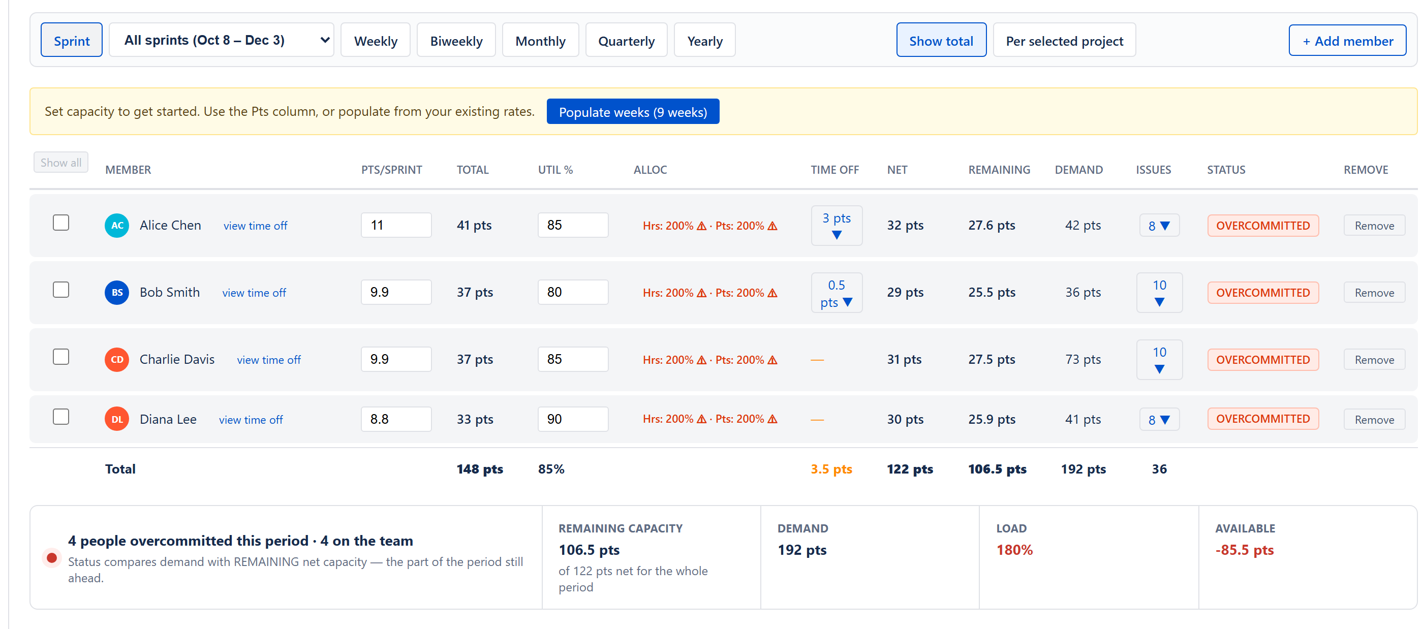Select Charlie Davis's row checkbox

pyautogui.click(x=61, y=357)
